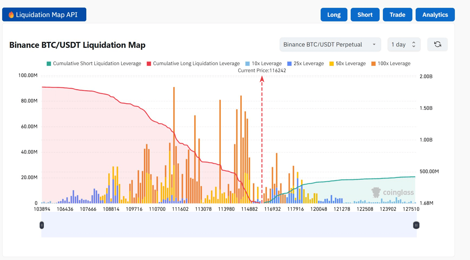Open the Short tab button
This screenshot has height=260, width=470.
[365, 15]
